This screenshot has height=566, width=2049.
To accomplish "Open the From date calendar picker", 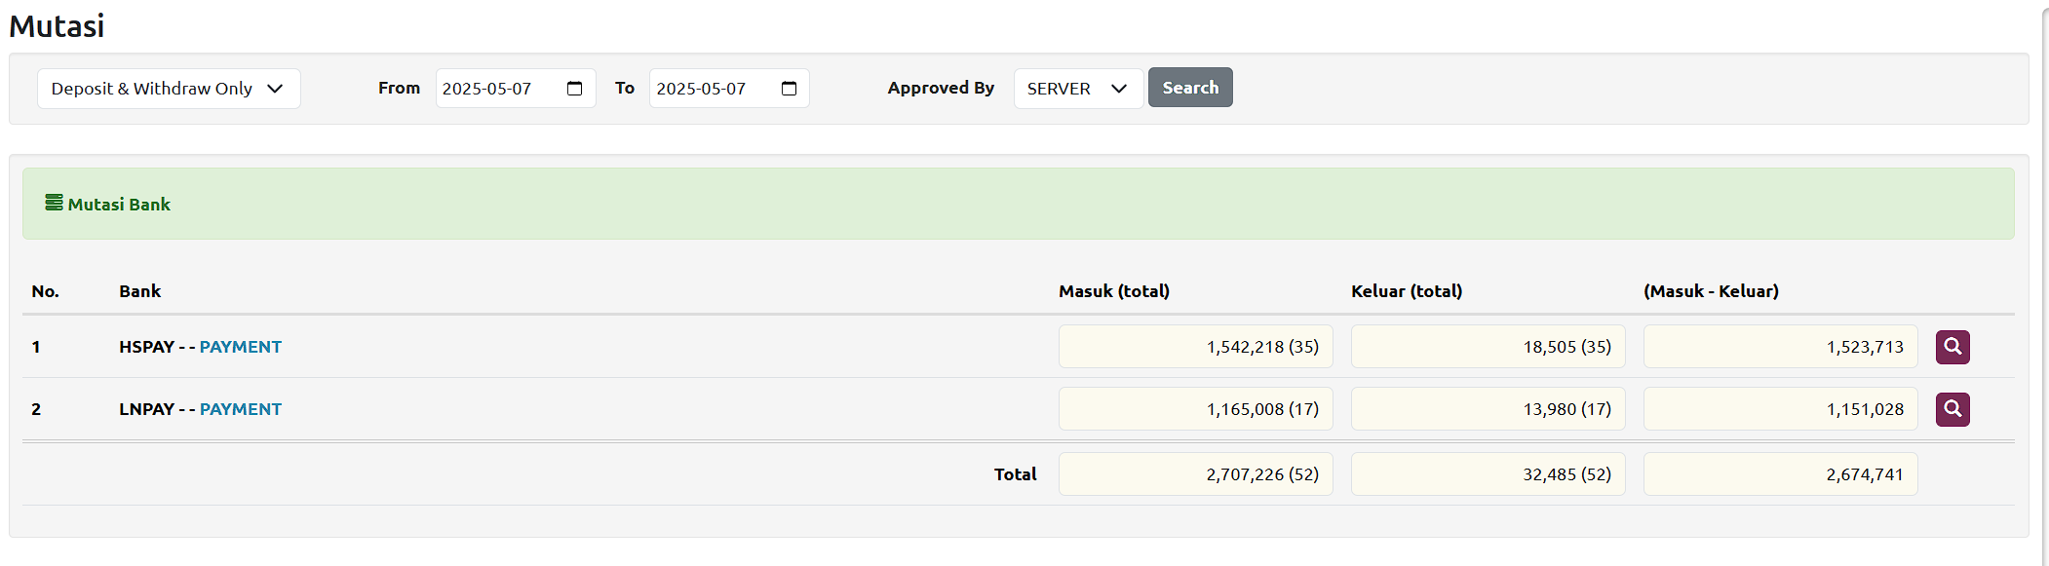I will pos(574,89).
